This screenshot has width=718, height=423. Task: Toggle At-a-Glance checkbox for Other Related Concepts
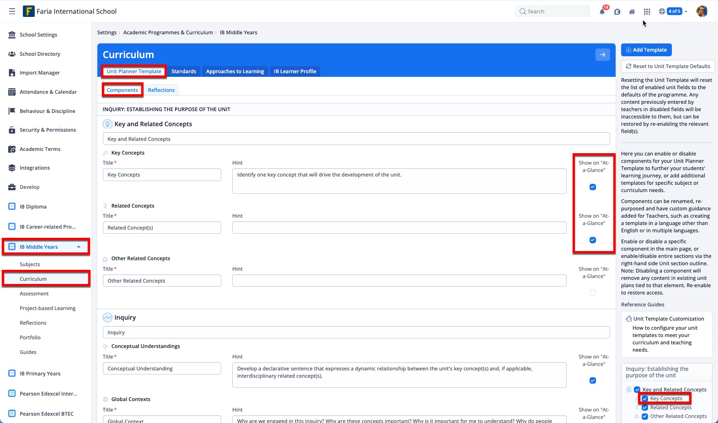click(593, 293)
